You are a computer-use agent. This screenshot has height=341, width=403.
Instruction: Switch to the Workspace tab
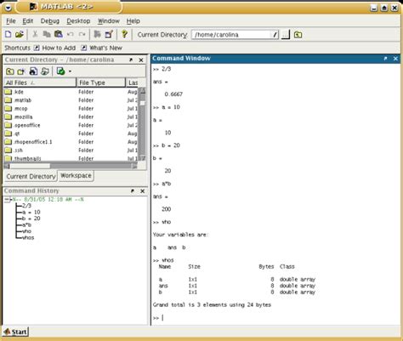(x=76, y=175)
